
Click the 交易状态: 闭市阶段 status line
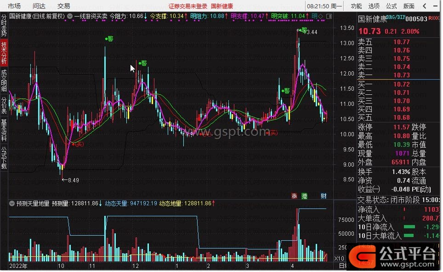[398, 200]
